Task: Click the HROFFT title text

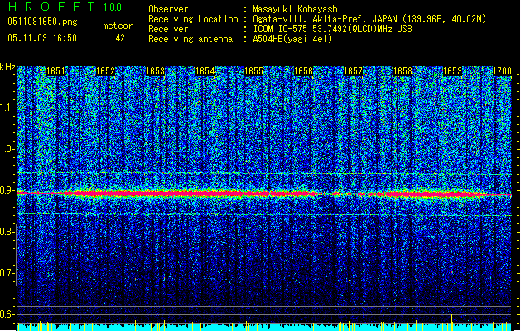Action: [51, 7]
